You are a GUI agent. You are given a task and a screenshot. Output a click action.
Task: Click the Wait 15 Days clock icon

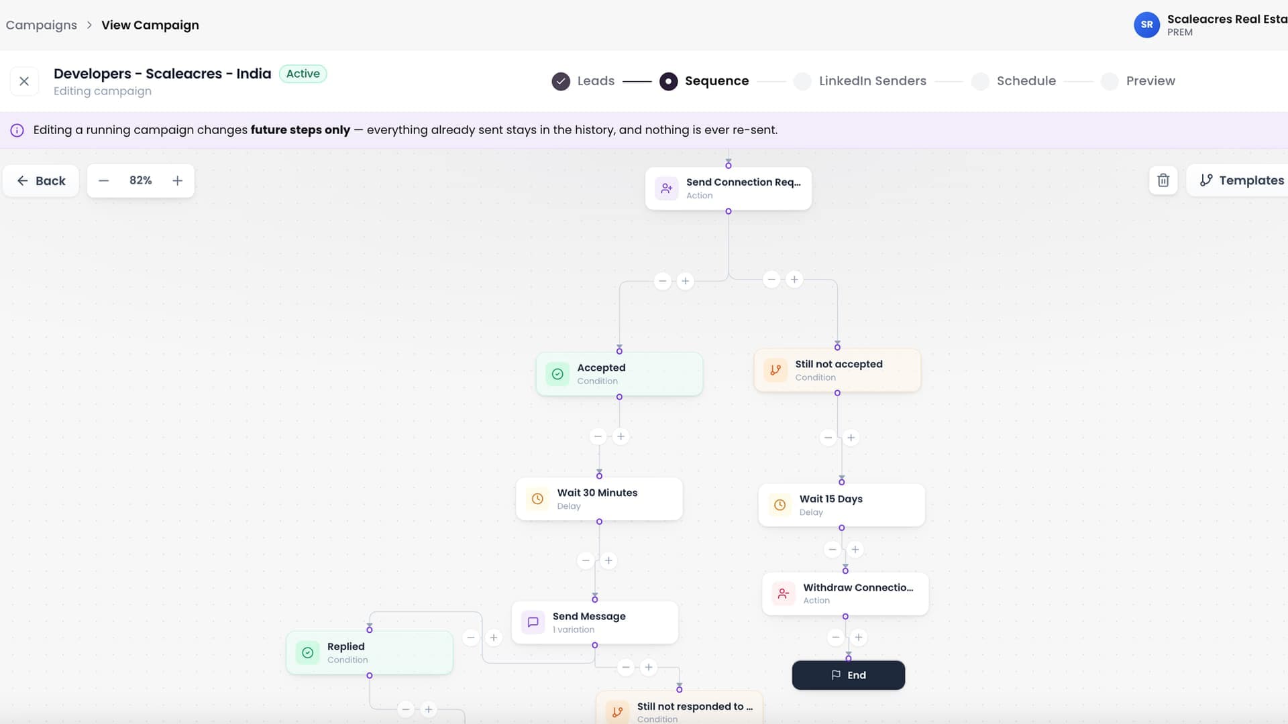pyautogui.click(x=780, y=505)
